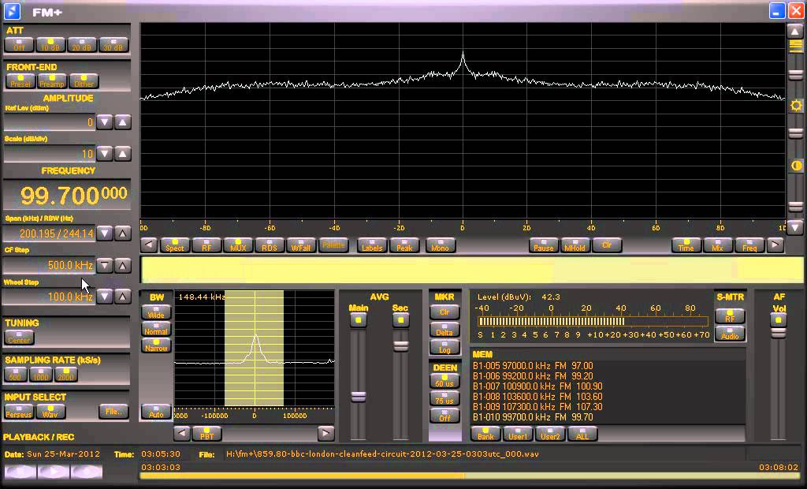807x489 pixels.
Task: Open the Palette selector
Action: (x=333, y=245)
